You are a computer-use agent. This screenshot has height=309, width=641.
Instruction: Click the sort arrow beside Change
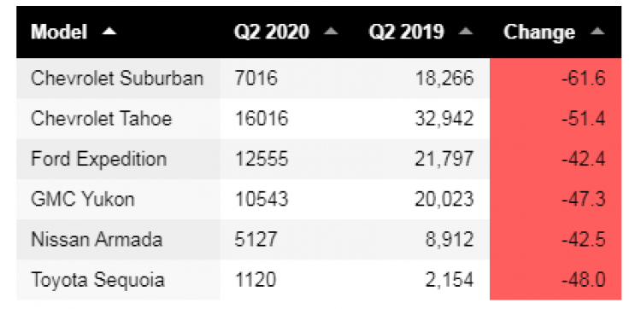point(597,31)
